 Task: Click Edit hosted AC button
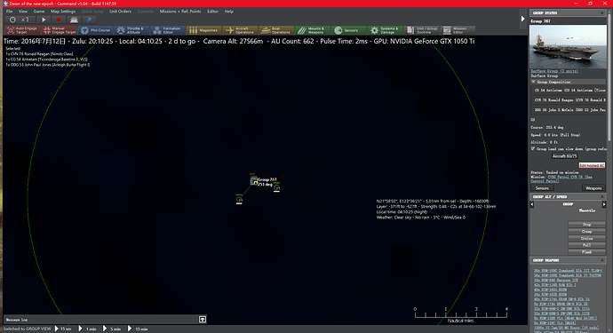[x=592, y=165]
